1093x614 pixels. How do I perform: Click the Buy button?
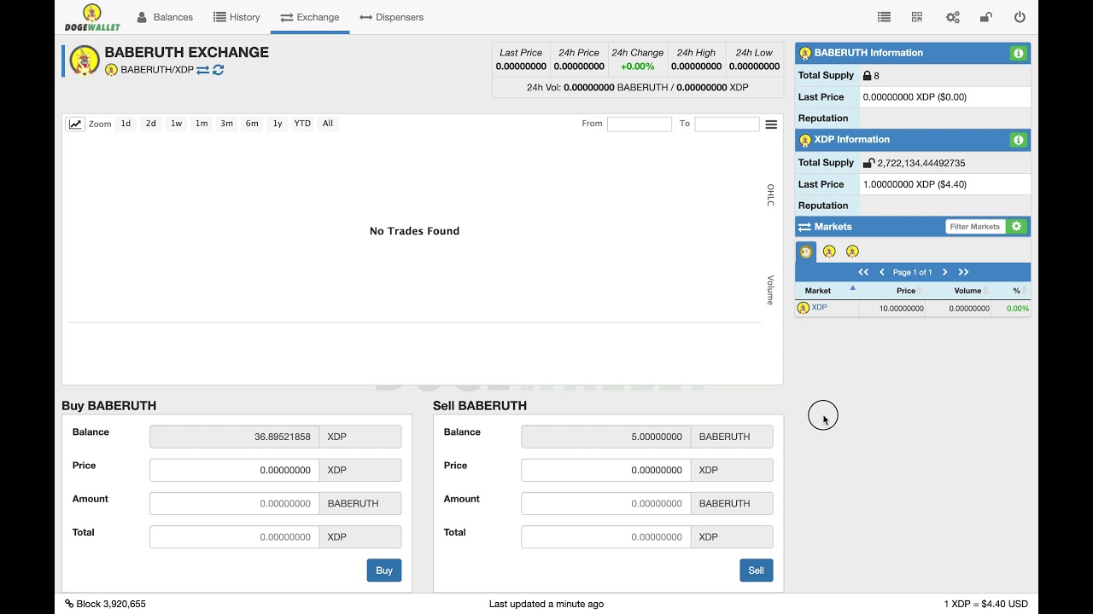click(384, 571)
